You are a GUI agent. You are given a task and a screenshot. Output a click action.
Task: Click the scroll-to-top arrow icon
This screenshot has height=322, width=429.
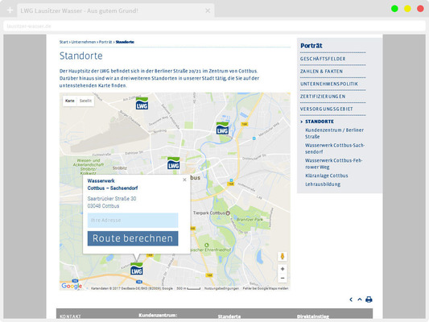click(x=360, y=299)
